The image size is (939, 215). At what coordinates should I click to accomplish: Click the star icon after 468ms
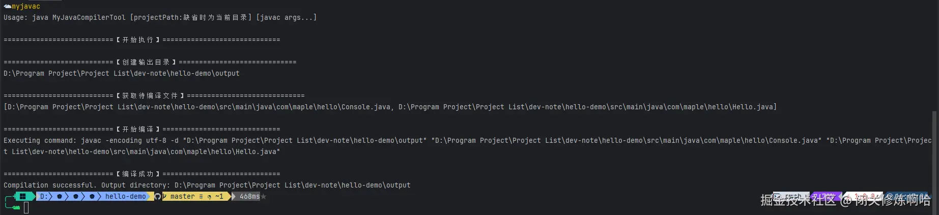coord(264,197)
